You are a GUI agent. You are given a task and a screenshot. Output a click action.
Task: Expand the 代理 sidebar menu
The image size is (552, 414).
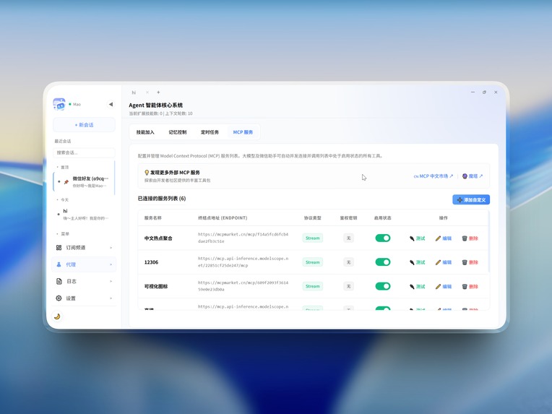84,264
